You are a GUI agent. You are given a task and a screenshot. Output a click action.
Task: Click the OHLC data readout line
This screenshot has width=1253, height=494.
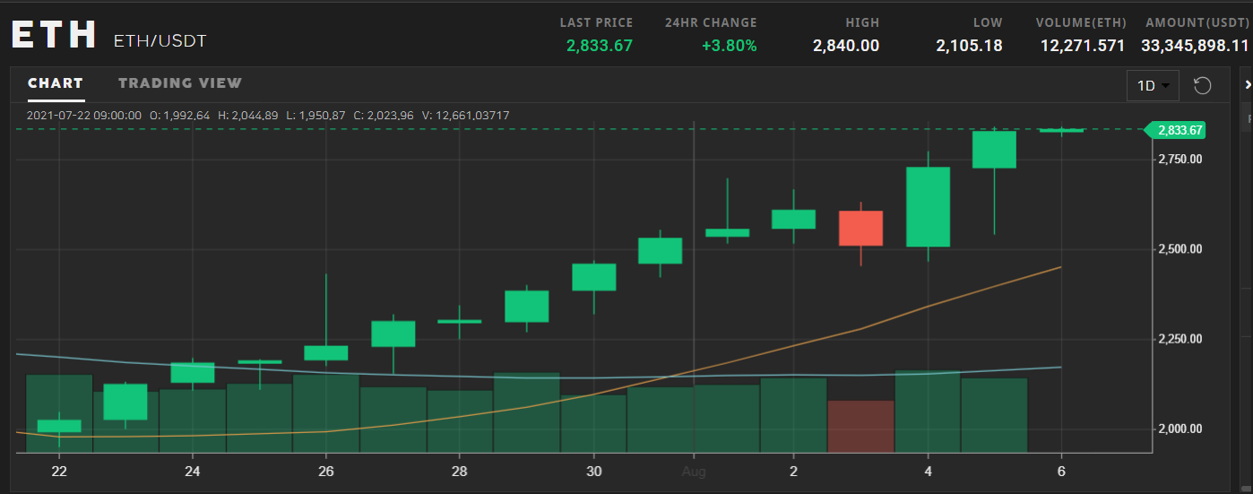click(x=268, y=116)
